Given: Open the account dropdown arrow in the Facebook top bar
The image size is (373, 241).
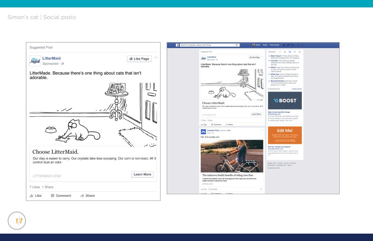Looking at the screenshot, I should 302,45.
